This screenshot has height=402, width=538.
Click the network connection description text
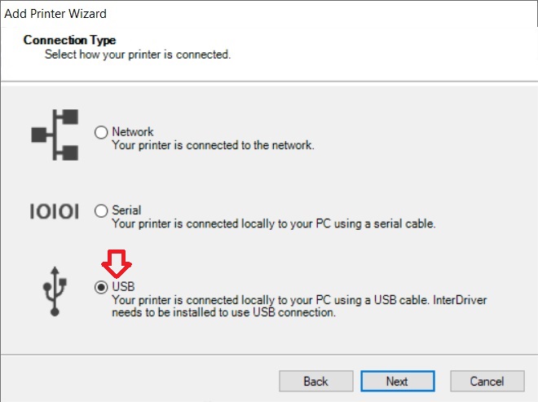[x=213, y=145]
